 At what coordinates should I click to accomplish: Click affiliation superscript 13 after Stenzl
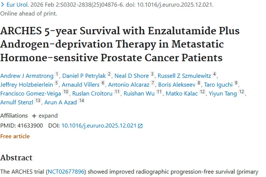[x=38, y=101]
